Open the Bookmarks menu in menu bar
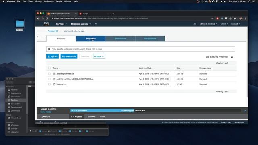The image size is (258, 145). pyautogui.click(x=48, y=2)
